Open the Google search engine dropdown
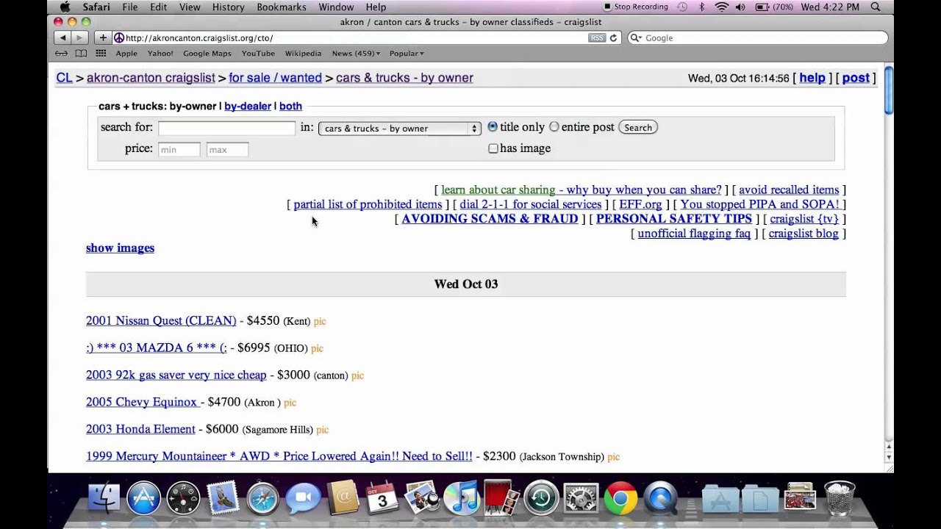Screen dimensions: 941x529 click(x=635, y=38)
